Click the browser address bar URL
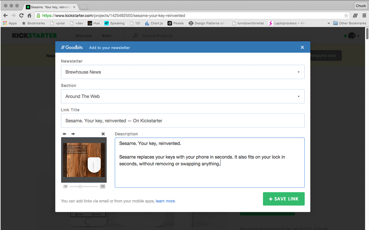Image resolution: width=369 pixels, height=230 pixels. pyautogui.click(x=114, y=16)
